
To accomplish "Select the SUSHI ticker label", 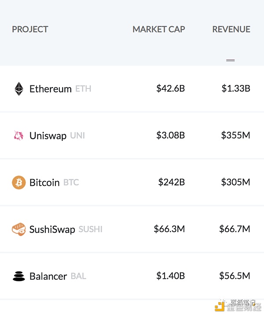I will pos(91,229).
